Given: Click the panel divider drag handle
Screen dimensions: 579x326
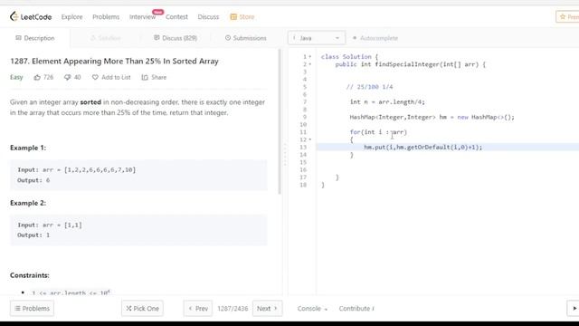Looking at the screenshot, I should [x=285, y=155].
